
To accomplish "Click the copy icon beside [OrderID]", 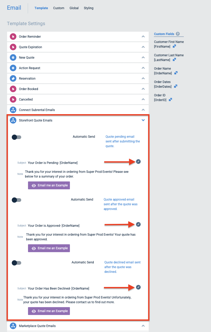I will pyautogui.click(x=170, y=99).
